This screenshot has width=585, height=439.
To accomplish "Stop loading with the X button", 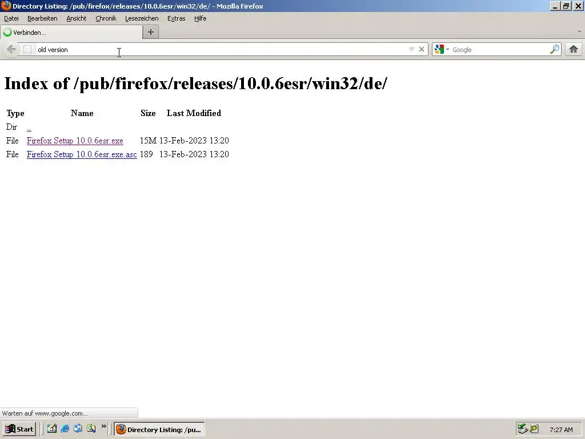I will (422, 49).
